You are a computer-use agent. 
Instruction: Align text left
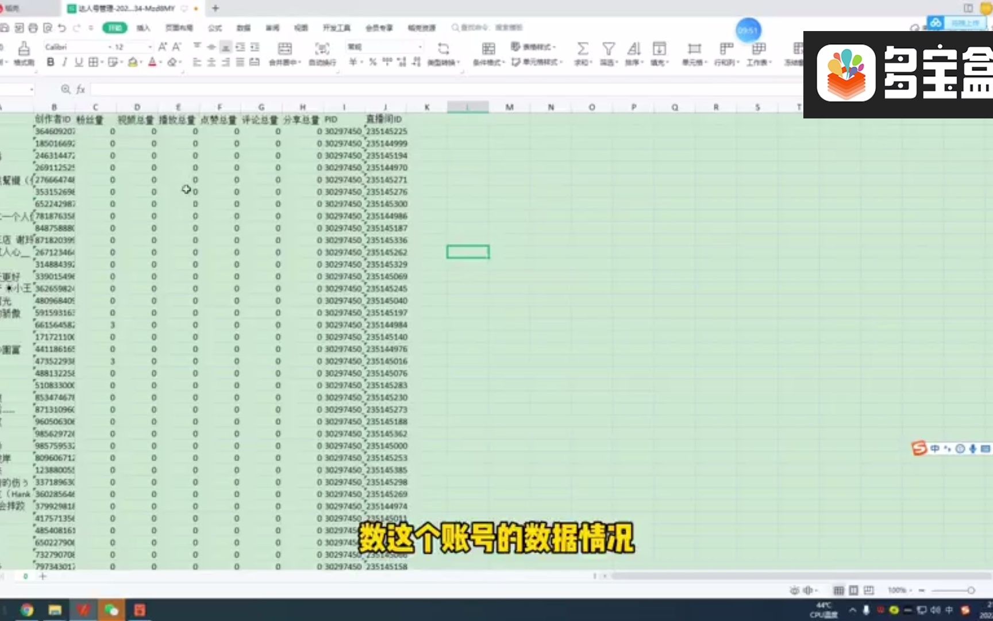pyautogui.click(x=197, y=62)
